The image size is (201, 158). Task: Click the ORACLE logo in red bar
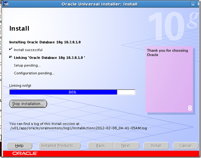pos(25,153)
